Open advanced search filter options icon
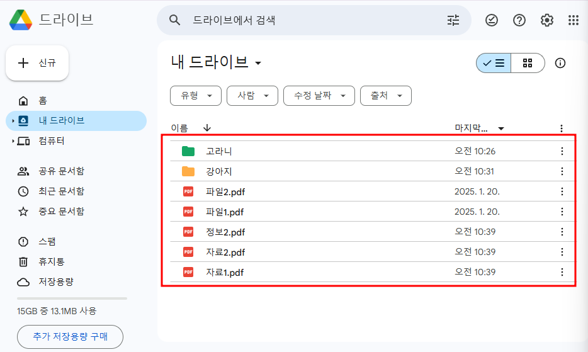 pyautogui.click(x=453, y=20)
